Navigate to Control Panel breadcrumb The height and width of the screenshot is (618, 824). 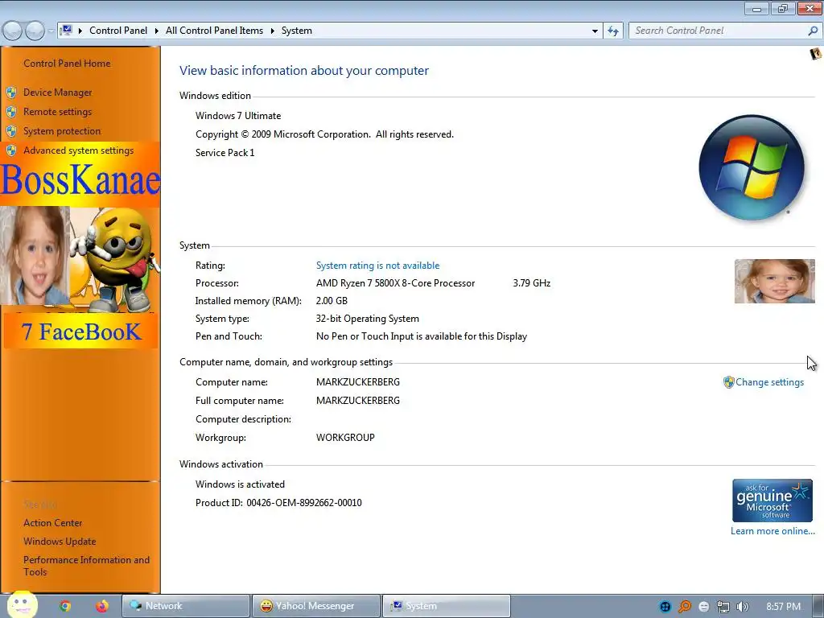point(118,31)
